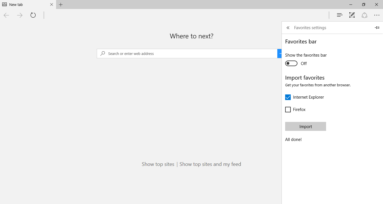Click the Import button
The height and width of the screenshot is (204, 383).
coord(306,126)
